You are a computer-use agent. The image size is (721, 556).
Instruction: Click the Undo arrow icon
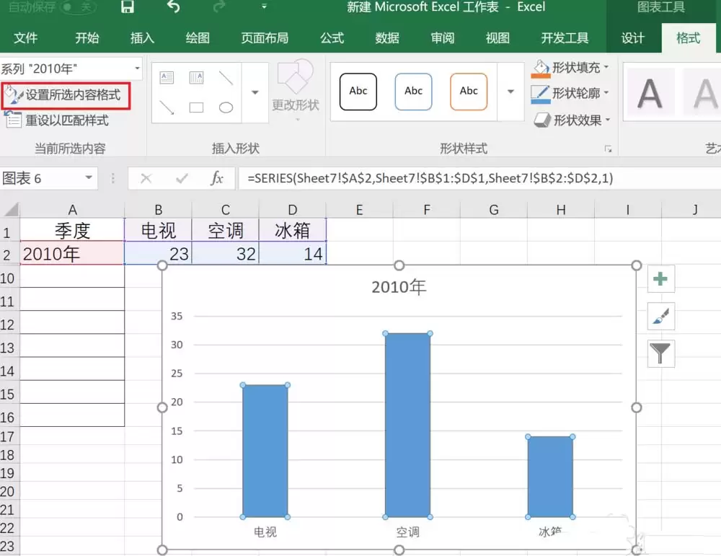[173, 6]
